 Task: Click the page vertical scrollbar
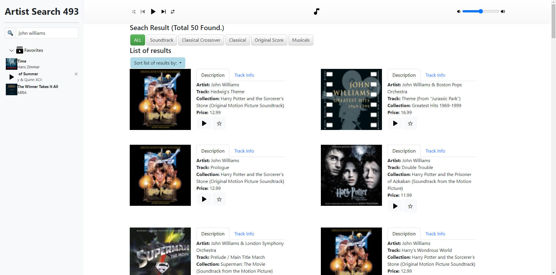click(553, 21)
